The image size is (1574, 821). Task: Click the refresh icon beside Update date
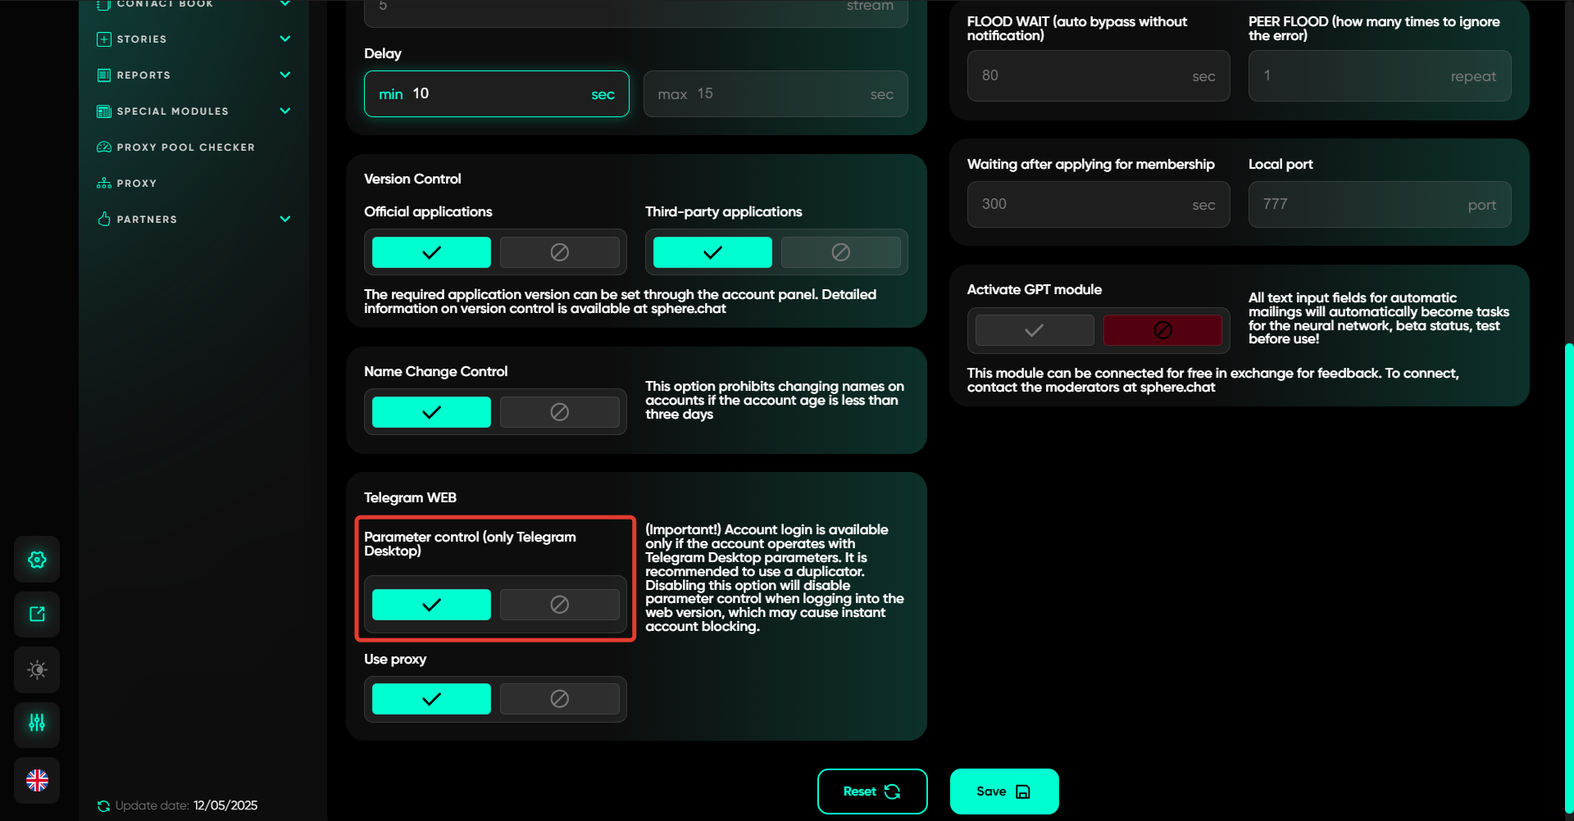(103, 806)
